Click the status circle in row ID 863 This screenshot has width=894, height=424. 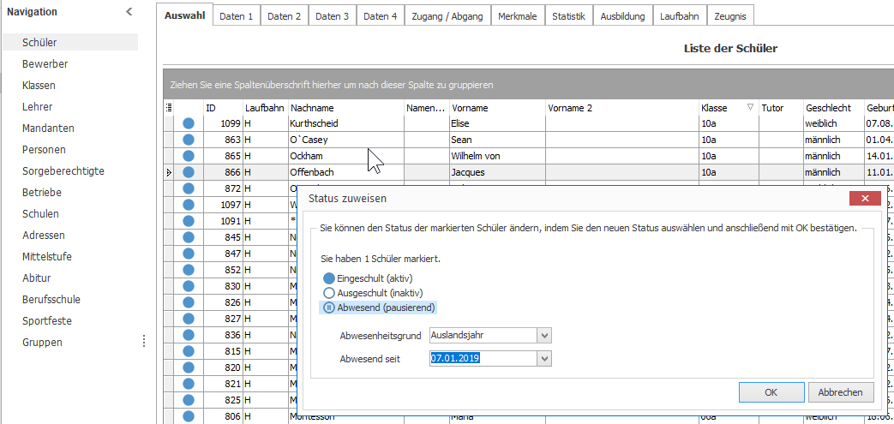pyautogui.click(x=189, y=140)
